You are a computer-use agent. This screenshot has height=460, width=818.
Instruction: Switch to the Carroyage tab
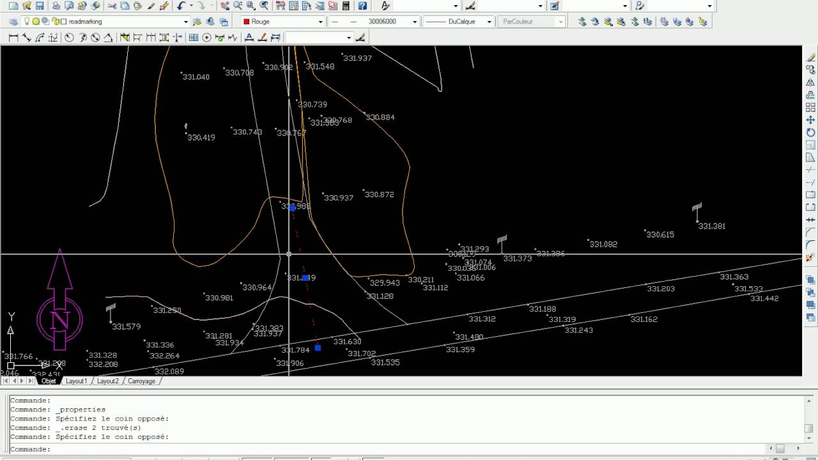[141, 381]
